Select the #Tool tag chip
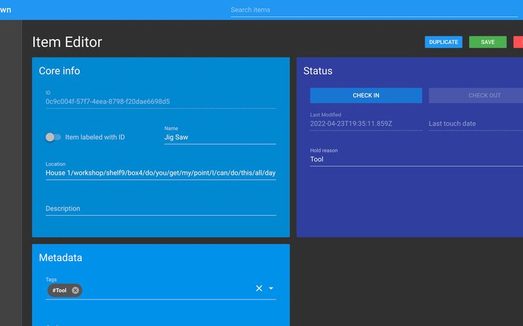The width and height of the screenshot is (523, 326). coord(59,290)
